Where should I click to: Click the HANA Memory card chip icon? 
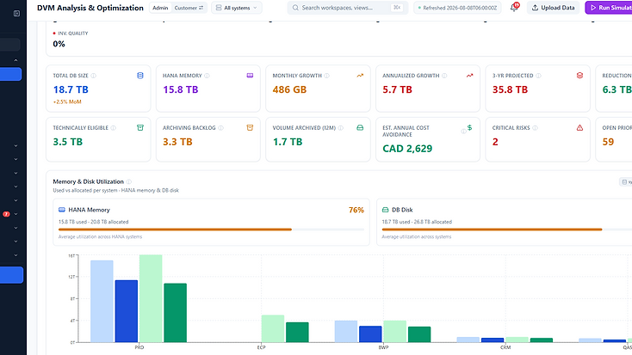click(250, 76)
